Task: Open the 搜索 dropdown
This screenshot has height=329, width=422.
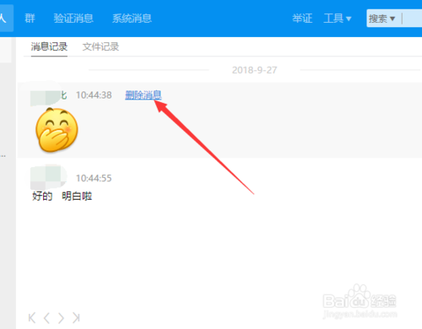Action: click(382, 19)
